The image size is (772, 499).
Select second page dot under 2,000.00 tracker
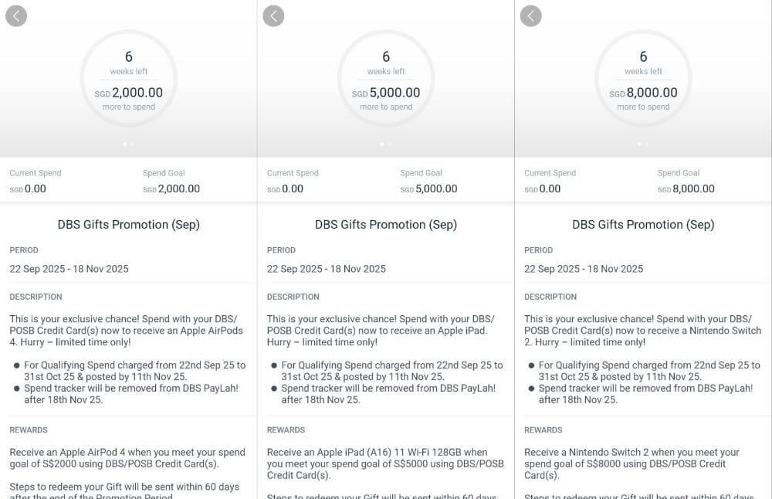[x=133, y=144]
